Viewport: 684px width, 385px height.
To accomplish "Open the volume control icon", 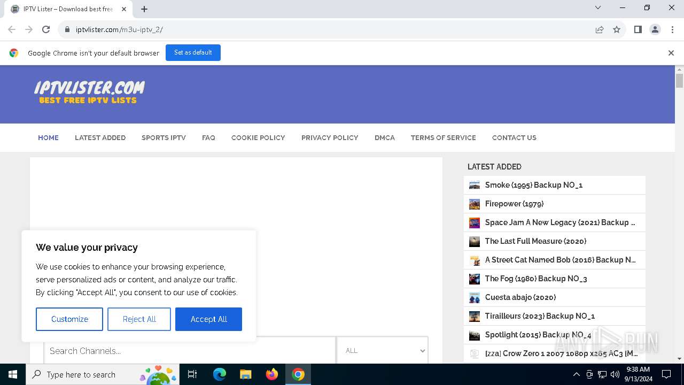I will coord(615,374).
